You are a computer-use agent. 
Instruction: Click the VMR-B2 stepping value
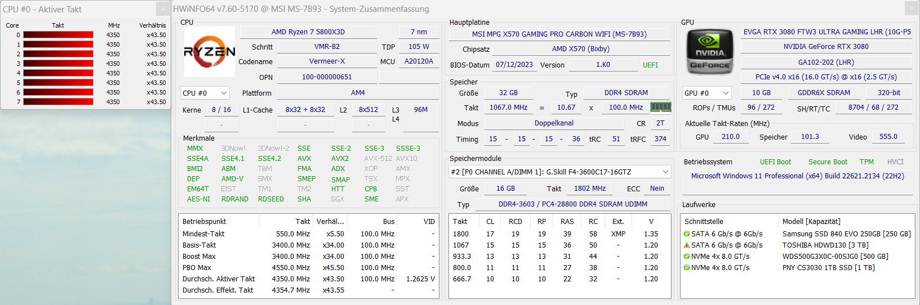[327, 47]
